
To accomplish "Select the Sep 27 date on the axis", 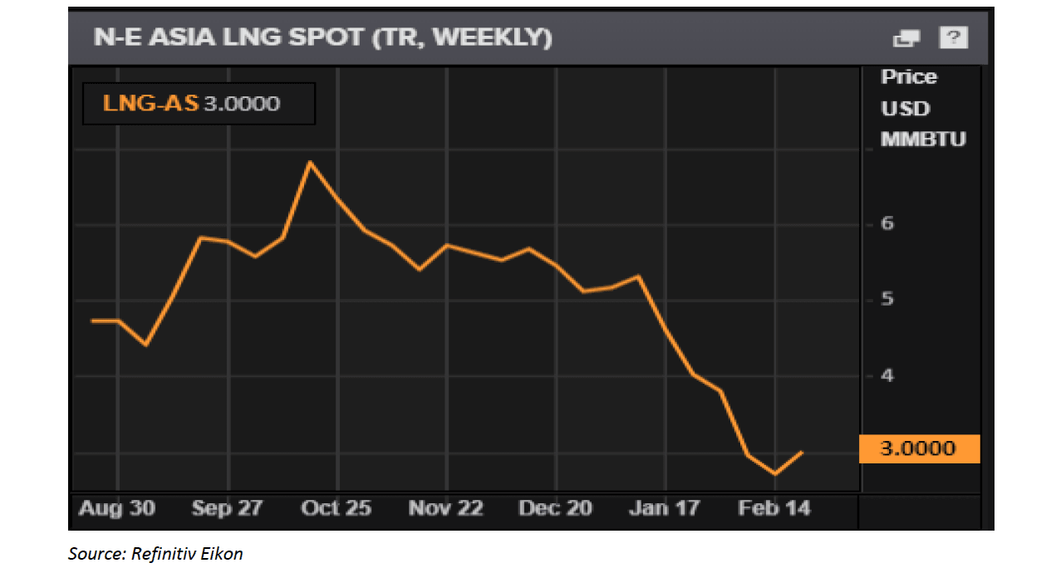I will point(228,508).
